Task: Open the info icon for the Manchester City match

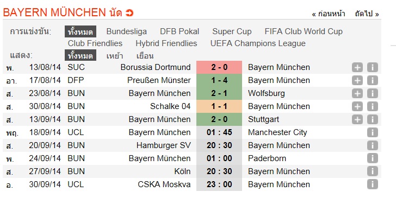Action: (373, 132)
